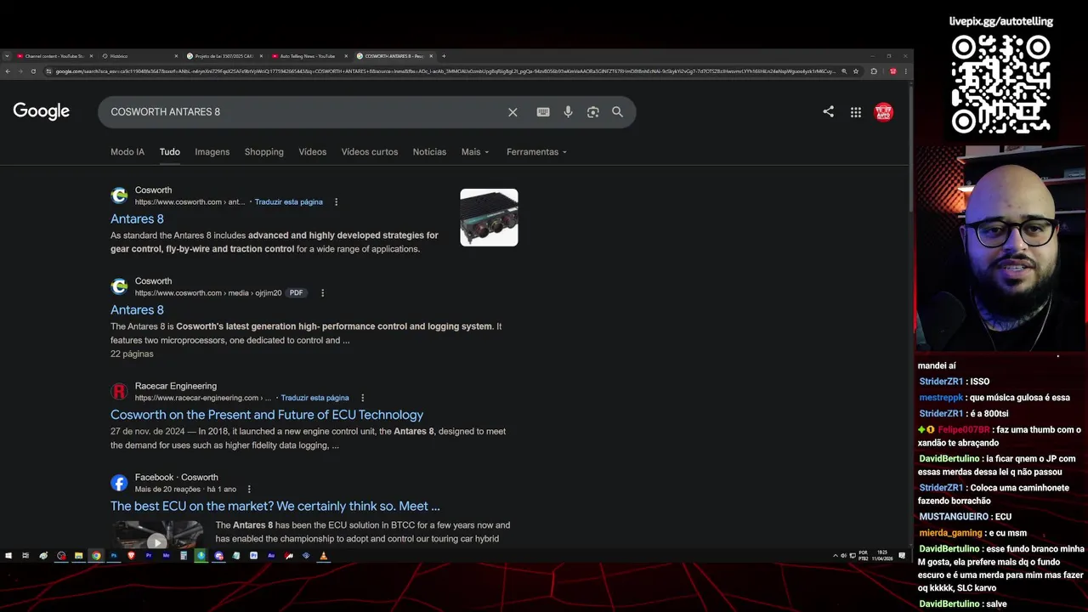The height and width of the screenshot is (612, 1088).
Task: Open options menu for first Cosworth result
Action: 336,202
